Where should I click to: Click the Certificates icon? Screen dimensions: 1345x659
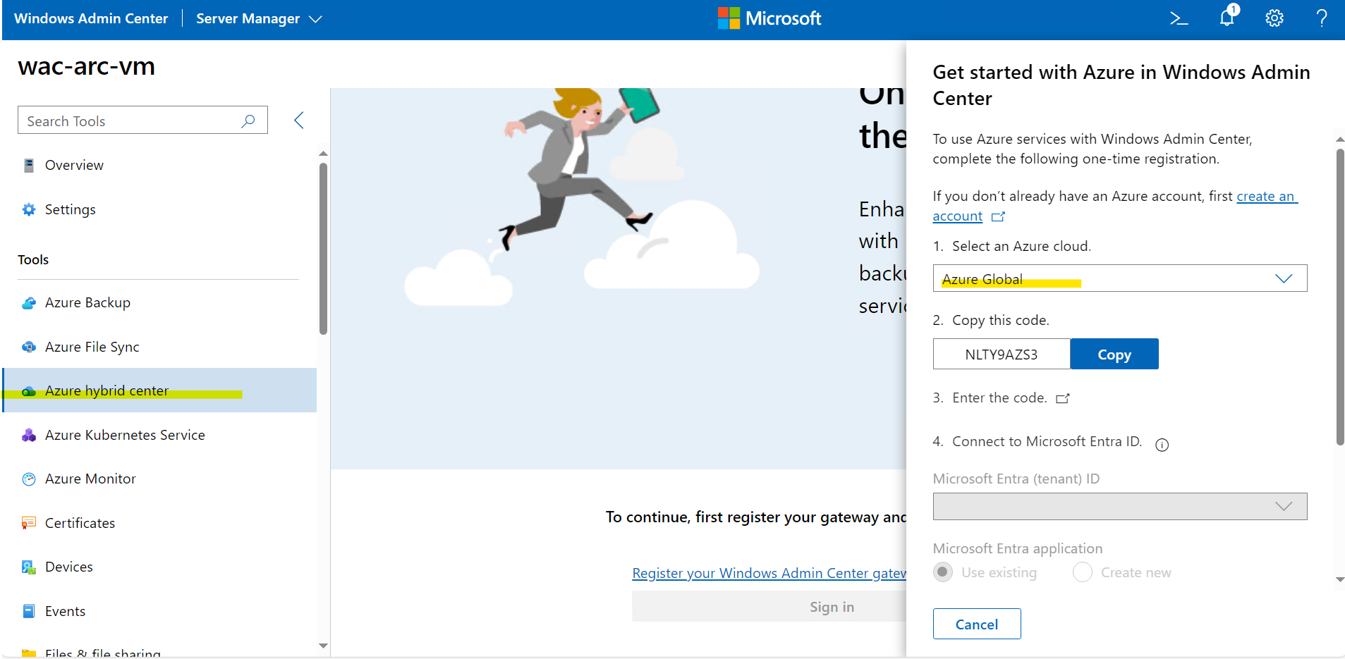(29, 523)
